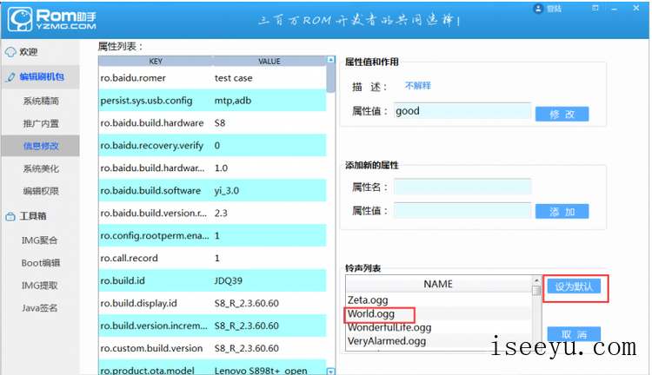Click the ringtone list scrollbar thumb
Screen dimensions: 652x375
coord(536,290)
